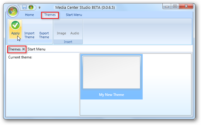Click the Save floppy disk icon
Viewport: 201px width, 125px height.
[24, 7]
